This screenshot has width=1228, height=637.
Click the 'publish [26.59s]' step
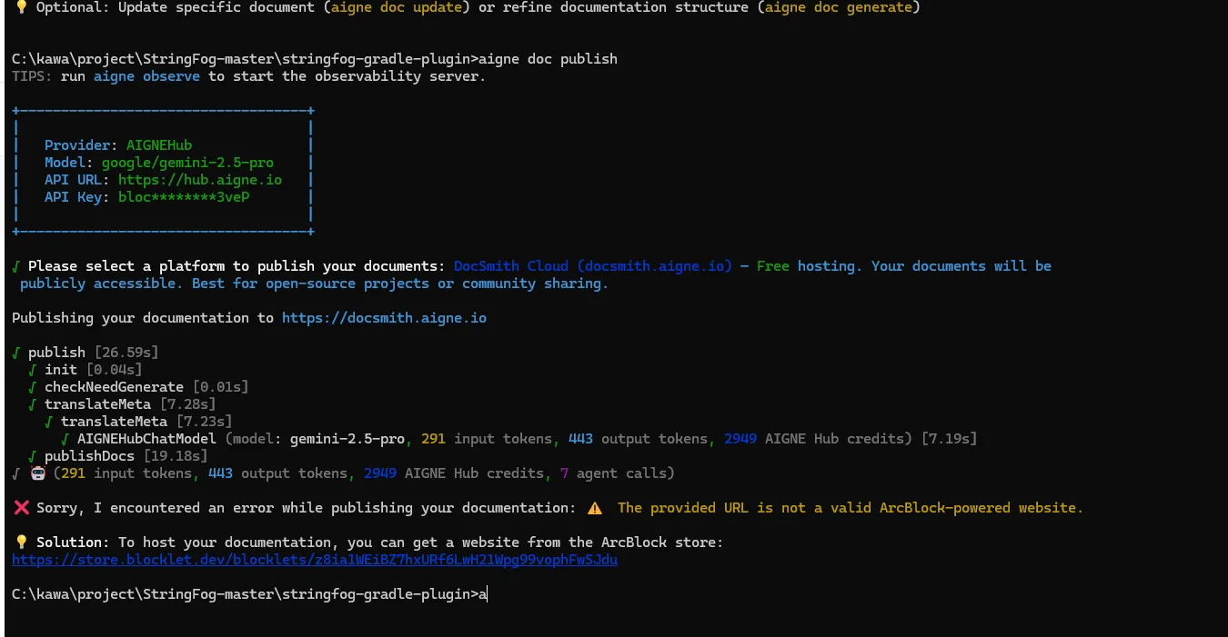[x=94, y=353]
